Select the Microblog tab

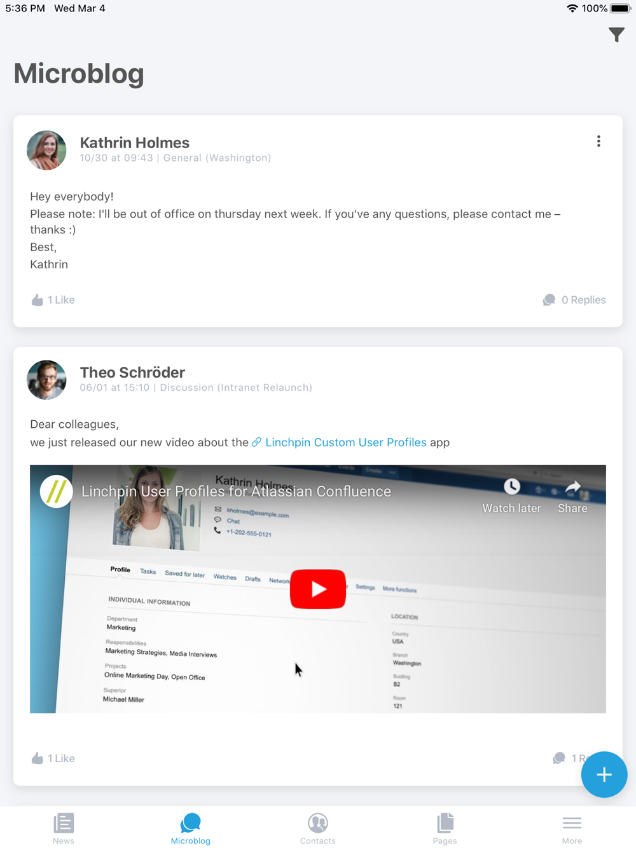click(191, 828)
